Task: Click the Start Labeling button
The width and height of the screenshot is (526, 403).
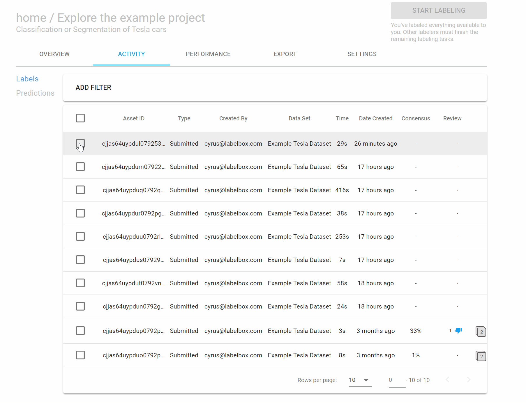Action: (439, 10)
